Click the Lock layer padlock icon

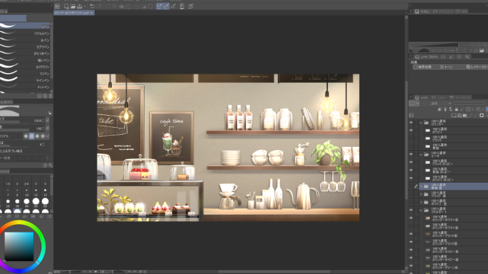tap(456, 110)
